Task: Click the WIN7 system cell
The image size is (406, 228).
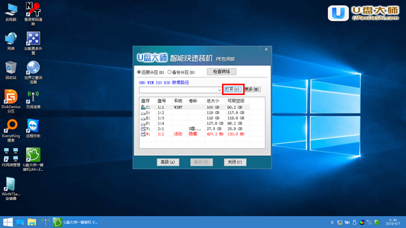Action: 178,107
